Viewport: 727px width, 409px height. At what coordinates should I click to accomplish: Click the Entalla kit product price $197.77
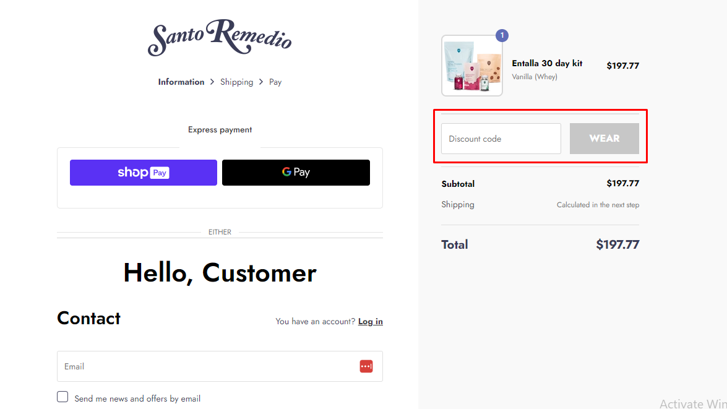(x=622, y=66)
